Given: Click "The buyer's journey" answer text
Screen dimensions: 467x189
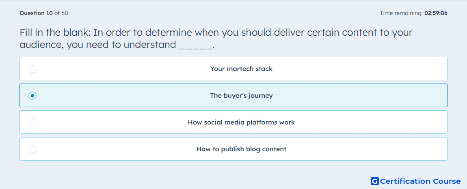Looking at the screenshot, I should (241, 96).
